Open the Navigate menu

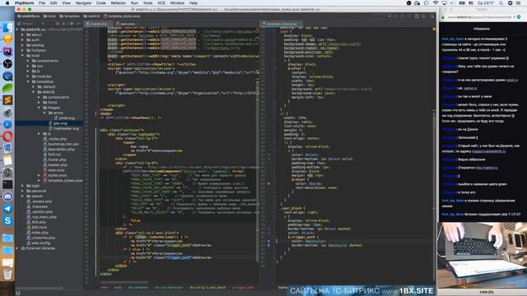tap(83, 3)
